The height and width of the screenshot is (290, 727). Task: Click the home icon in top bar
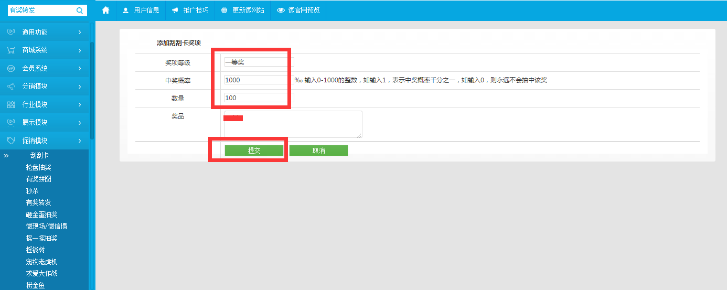(x=105, y=10)
